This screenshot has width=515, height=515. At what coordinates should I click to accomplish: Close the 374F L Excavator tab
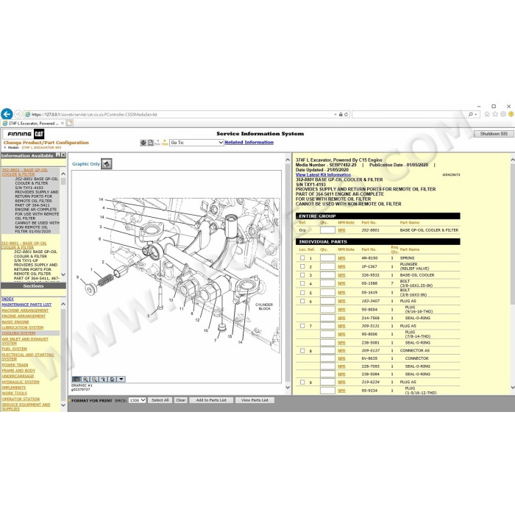pyautogui.click(x=63, y=123)
